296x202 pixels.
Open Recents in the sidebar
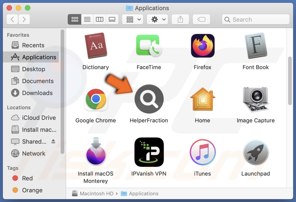(x=31, y=45)
